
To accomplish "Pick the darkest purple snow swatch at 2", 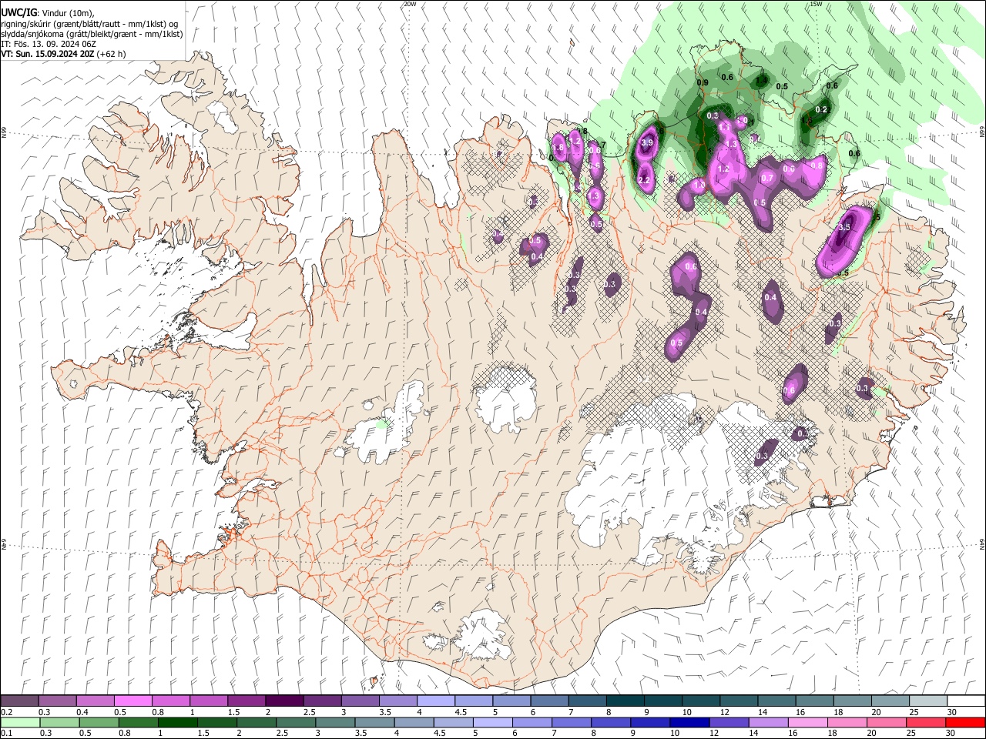I will (x=284, y=701).
